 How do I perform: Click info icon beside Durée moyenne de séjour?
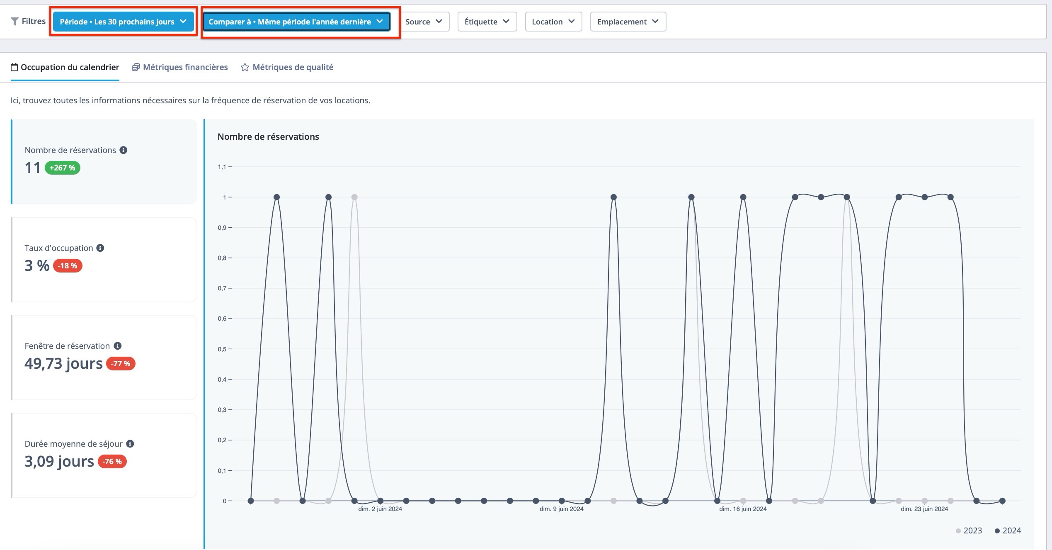point(130,444)
